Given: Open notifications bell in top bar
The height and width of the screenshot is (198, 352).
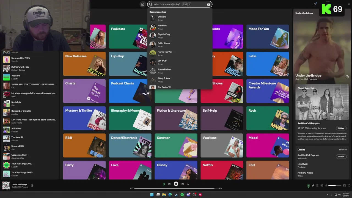Looking at the screenshot, I should (x=315, y=4).
